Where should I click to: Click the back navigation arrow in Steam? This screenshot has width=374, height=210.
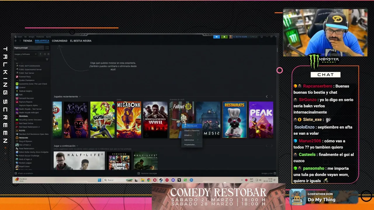(16, 41)
